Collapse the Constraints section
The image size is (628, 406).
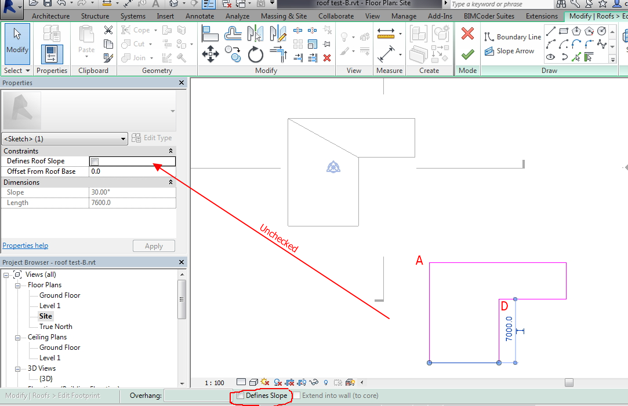pyautogui.click(x=170, y=151)
